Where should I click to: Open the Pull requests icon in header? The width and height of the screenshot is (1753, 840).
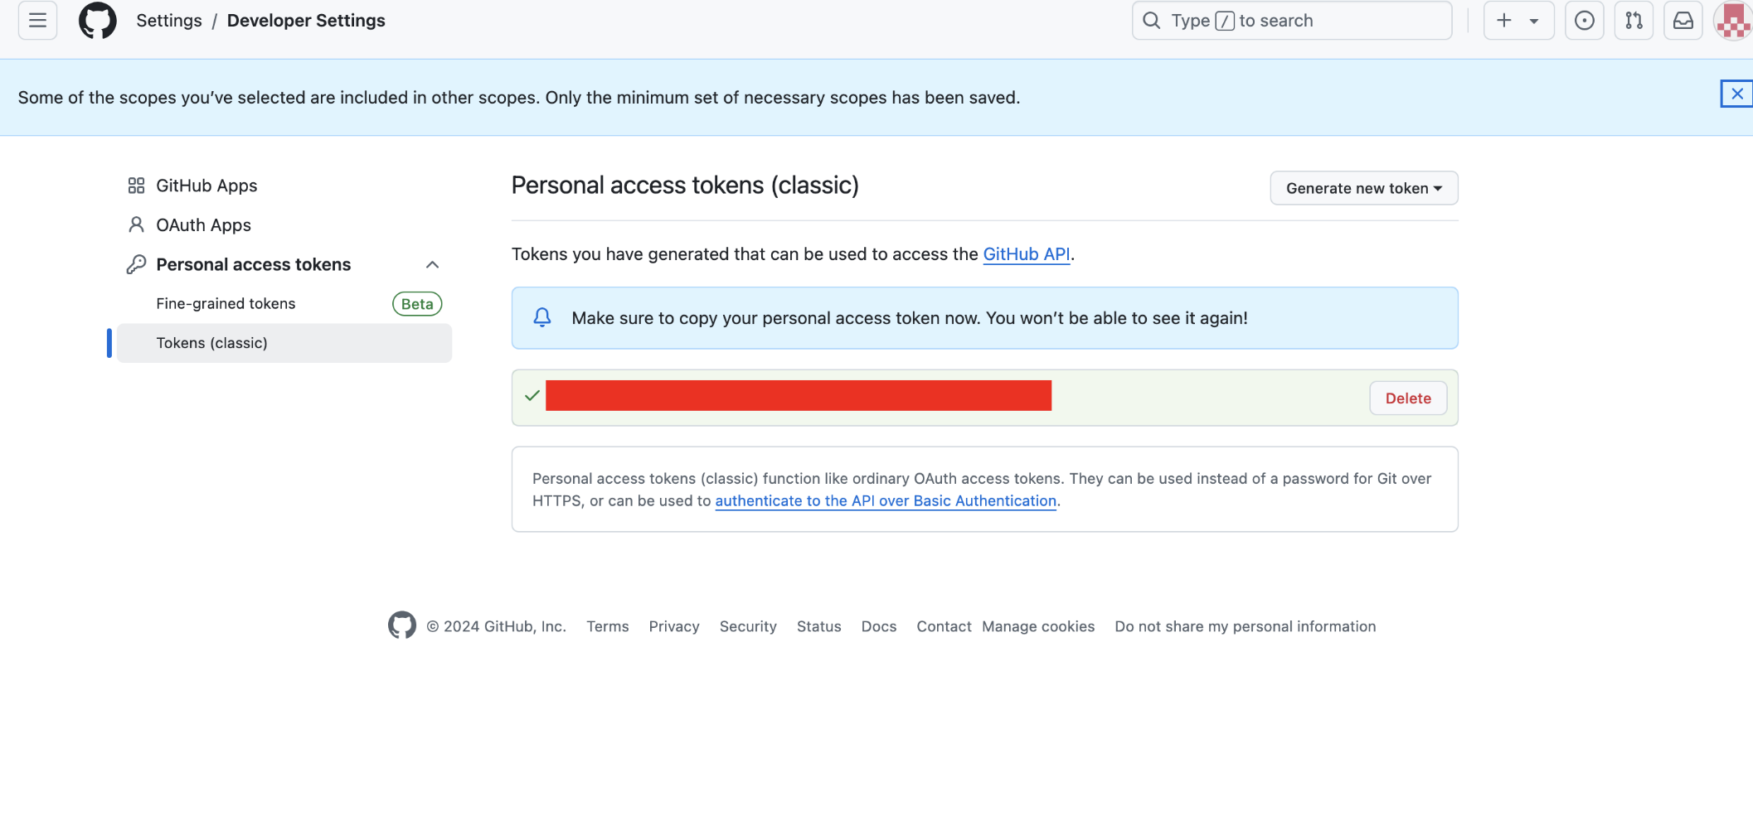point(1634,21)
